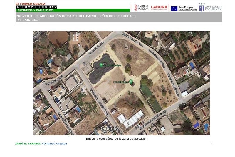Click the LABORA logo in header
This screenshot has height=157, width=235.
159,7
